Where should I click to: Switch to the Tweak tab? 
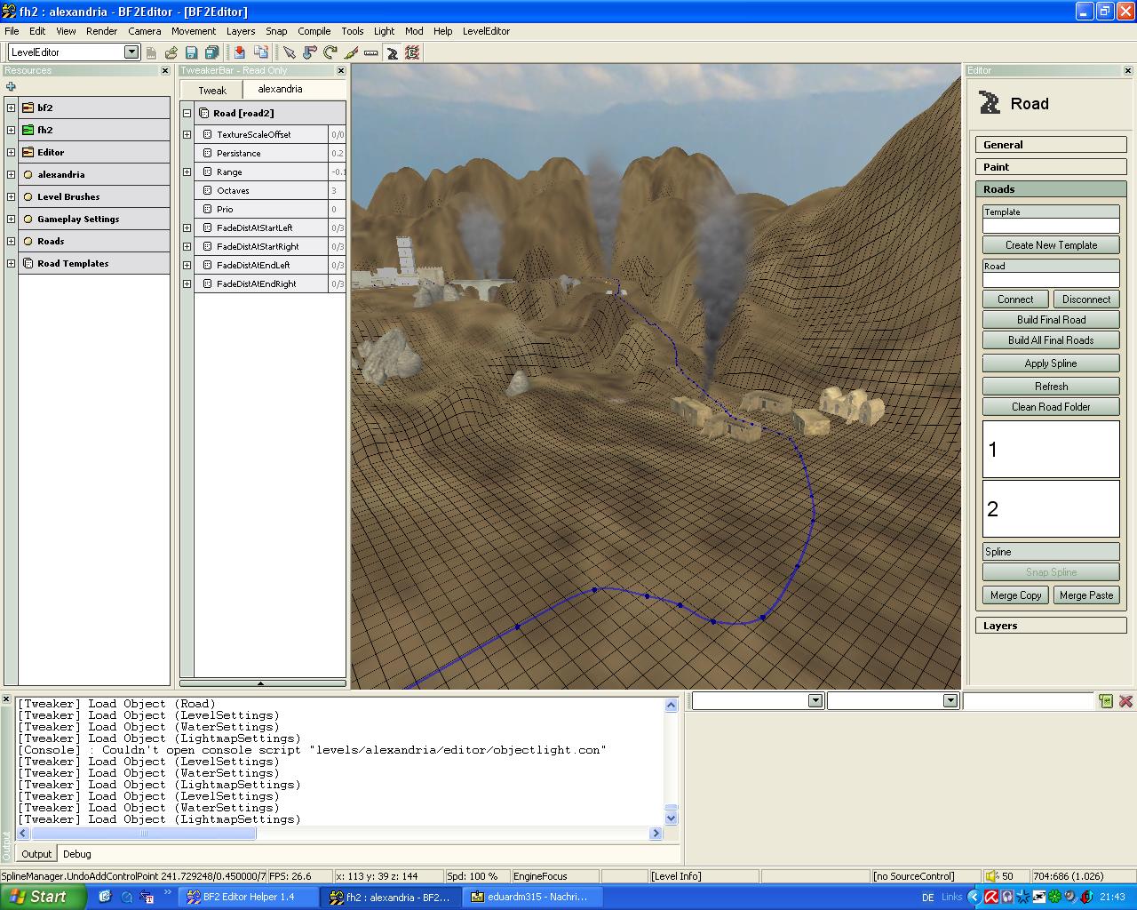click(x=212, y=91)
